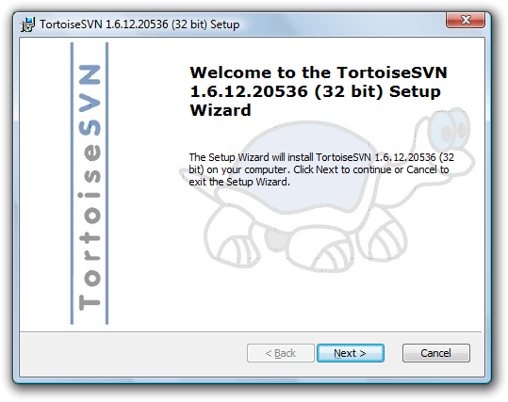This screenshot has width=508, height=402.
Task: Click the grayed-out < Back button
Action: [281, 353]
